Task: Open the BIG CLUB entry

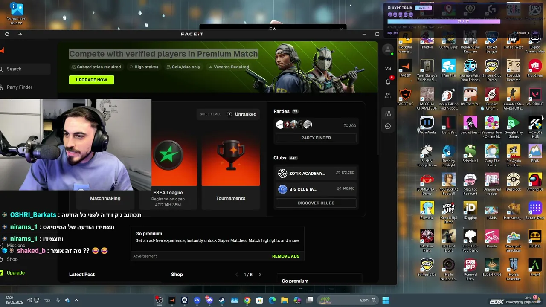Action: [316, 189]
